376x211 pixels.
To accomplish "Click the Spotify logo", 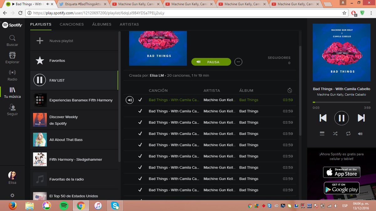I will click(x=12, y=25).
